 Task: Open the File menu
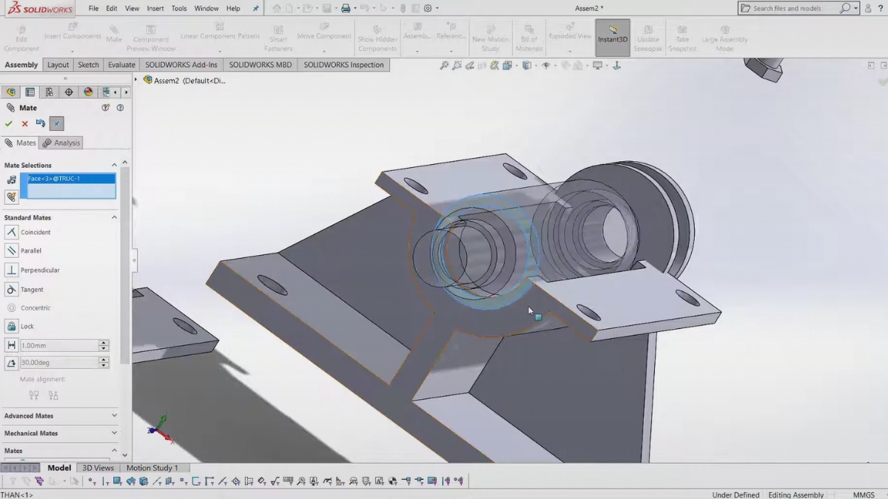click(x=94, y=8)
